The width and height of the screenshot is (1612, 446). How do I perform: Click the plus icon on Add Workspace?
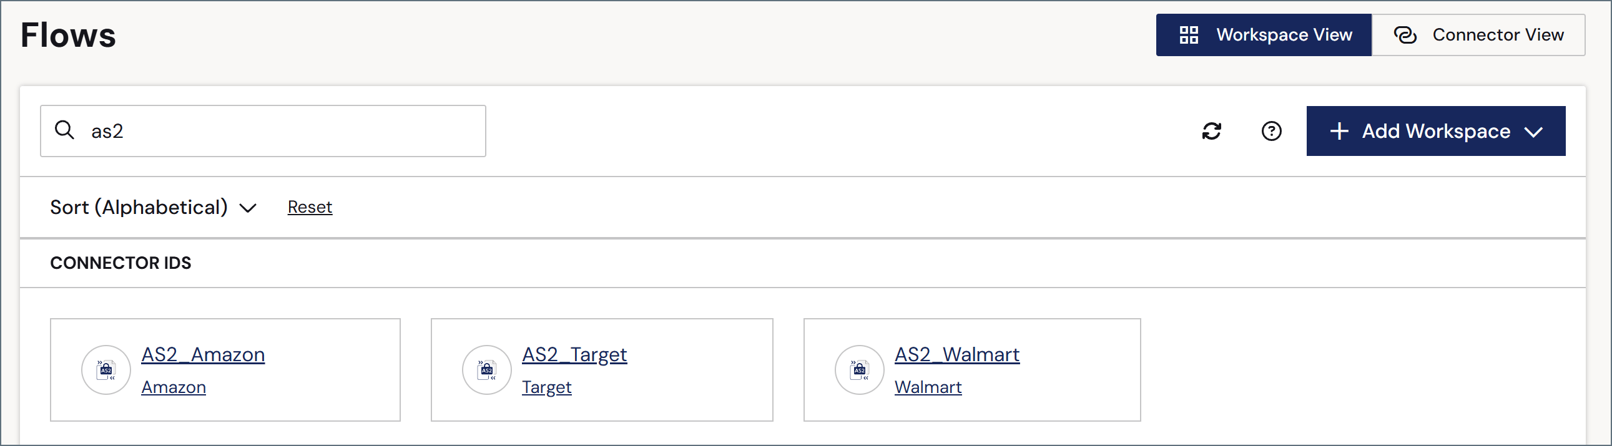click(x=1339, y=131)
